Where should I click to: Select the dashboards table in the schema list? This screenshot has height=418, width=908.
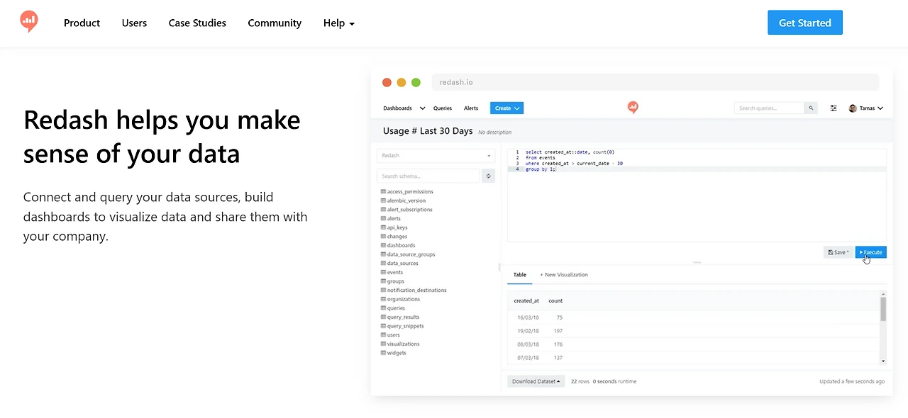click(401, 246)
